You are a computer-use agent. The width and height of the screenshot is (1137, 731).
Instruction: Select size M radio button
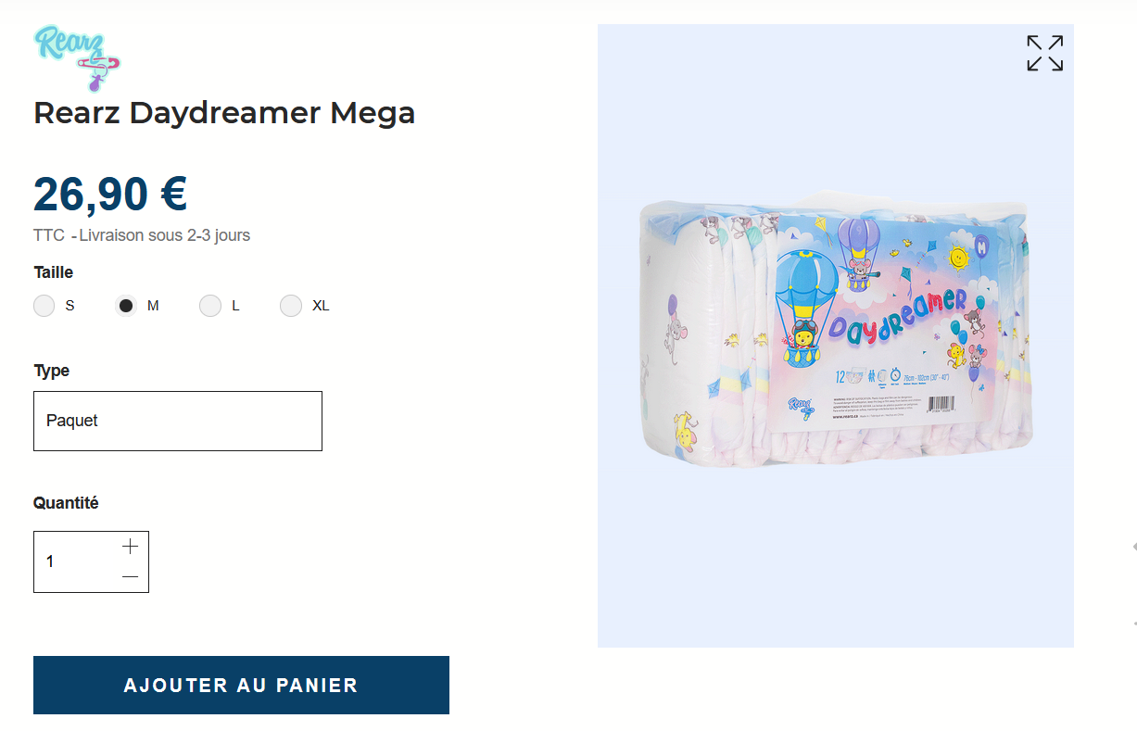(x=126, y=306)
